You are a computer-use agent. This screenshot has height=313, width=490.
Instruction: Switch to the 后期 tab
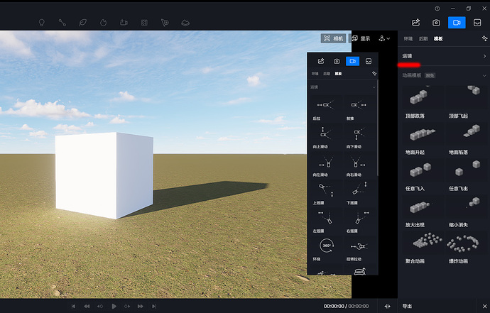coord(423,38)
